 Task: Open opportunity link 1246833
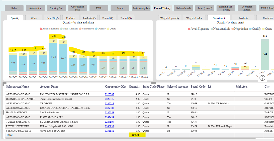pyautogui.click(x=109, y=126)
